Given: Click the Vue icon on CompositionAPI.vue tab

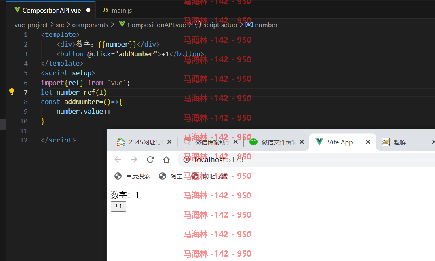Looking at the screenshot, I should [17, 10].
